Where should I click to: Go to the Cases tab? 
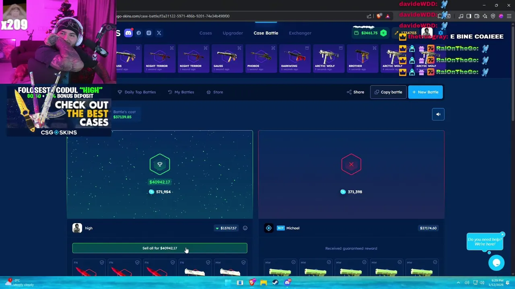click(x=206, y=33)
